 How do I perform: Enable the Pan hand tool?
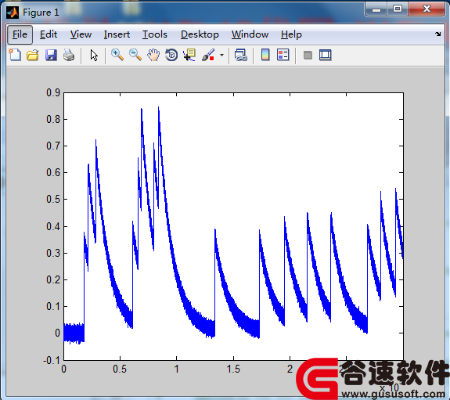[153, 55]
